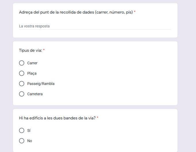
Task: Choose the No radio button
Action: point(22,141)
